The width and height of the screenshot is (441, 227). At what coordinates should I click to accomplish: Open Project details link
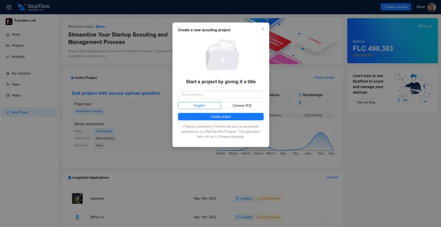point(324,77)
